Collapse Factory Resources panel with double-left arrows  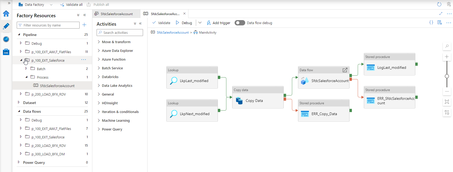click(x=85, y=15)
